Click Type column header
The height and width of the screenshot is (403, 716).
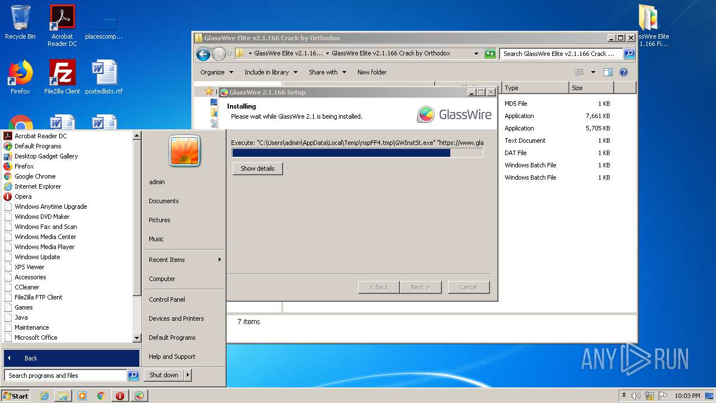coord(535,88)
